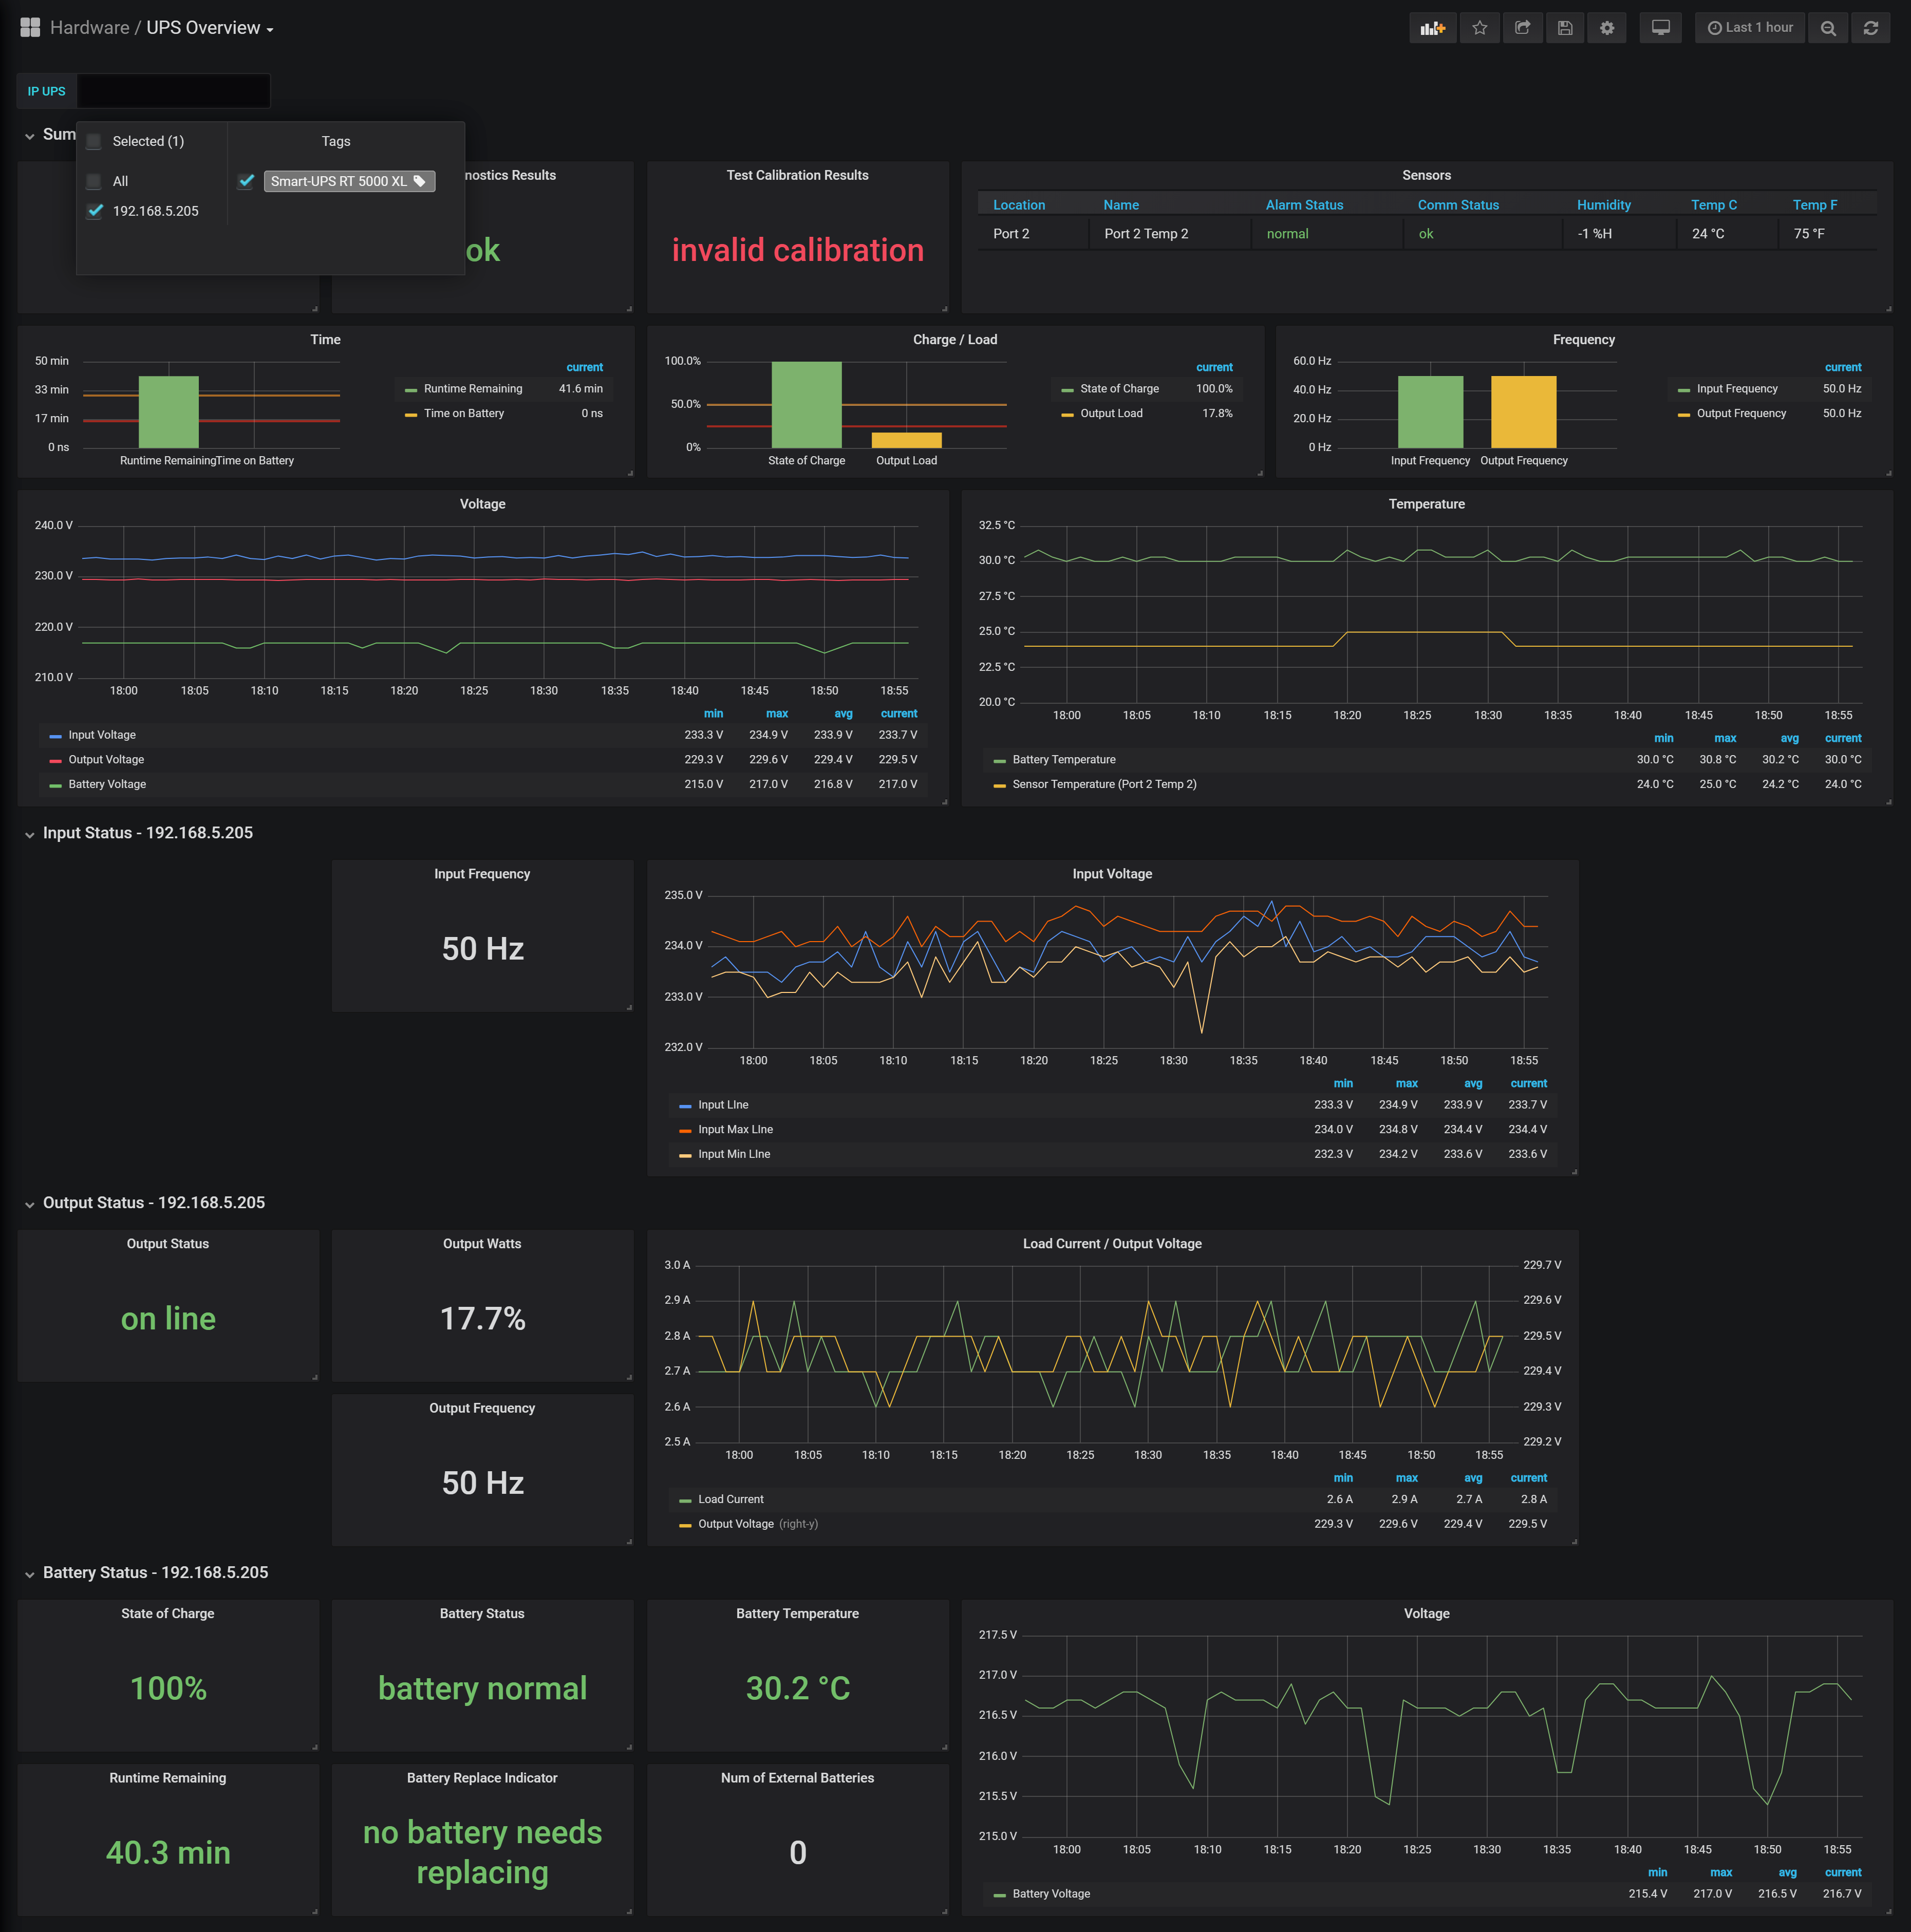Collapse Battery Status row chevron
This screenshot has height=1932, width=1911.
click(x=30, y=1574)
